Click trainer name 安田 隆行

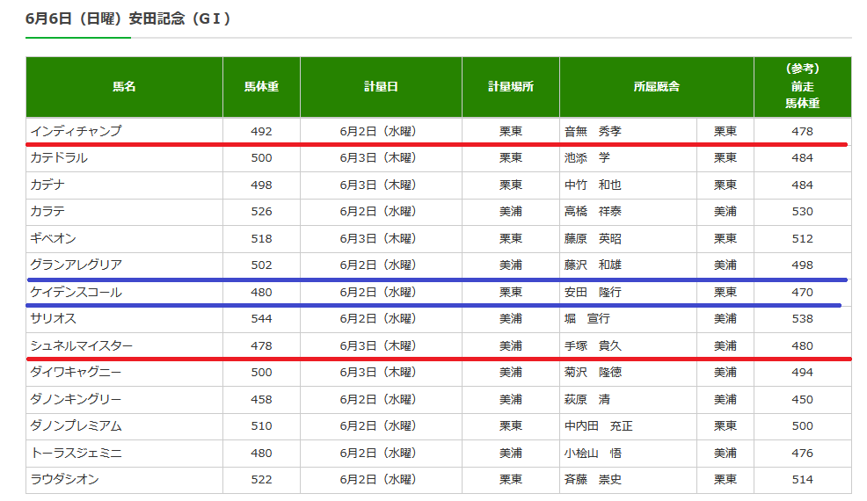[x=593, y=293]
